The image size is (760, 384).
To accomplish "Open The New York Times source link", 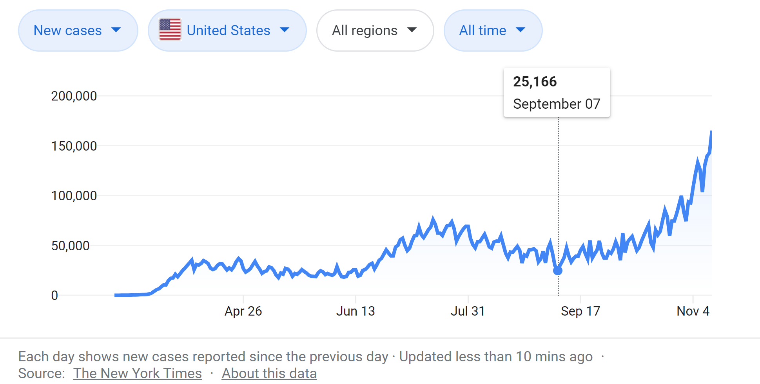I will tap(138, 373).
